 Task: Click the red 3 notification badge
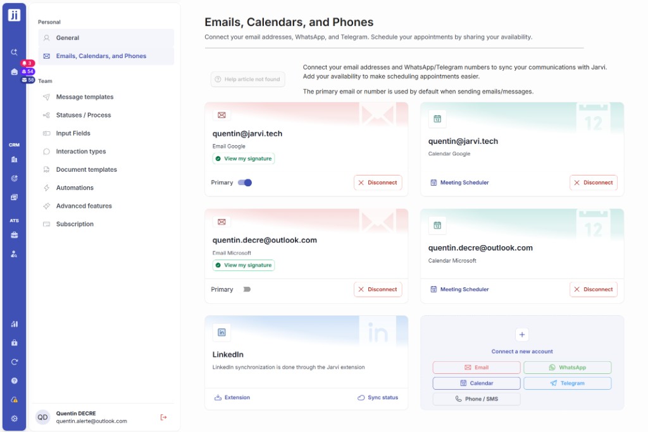tap(28, 63)
